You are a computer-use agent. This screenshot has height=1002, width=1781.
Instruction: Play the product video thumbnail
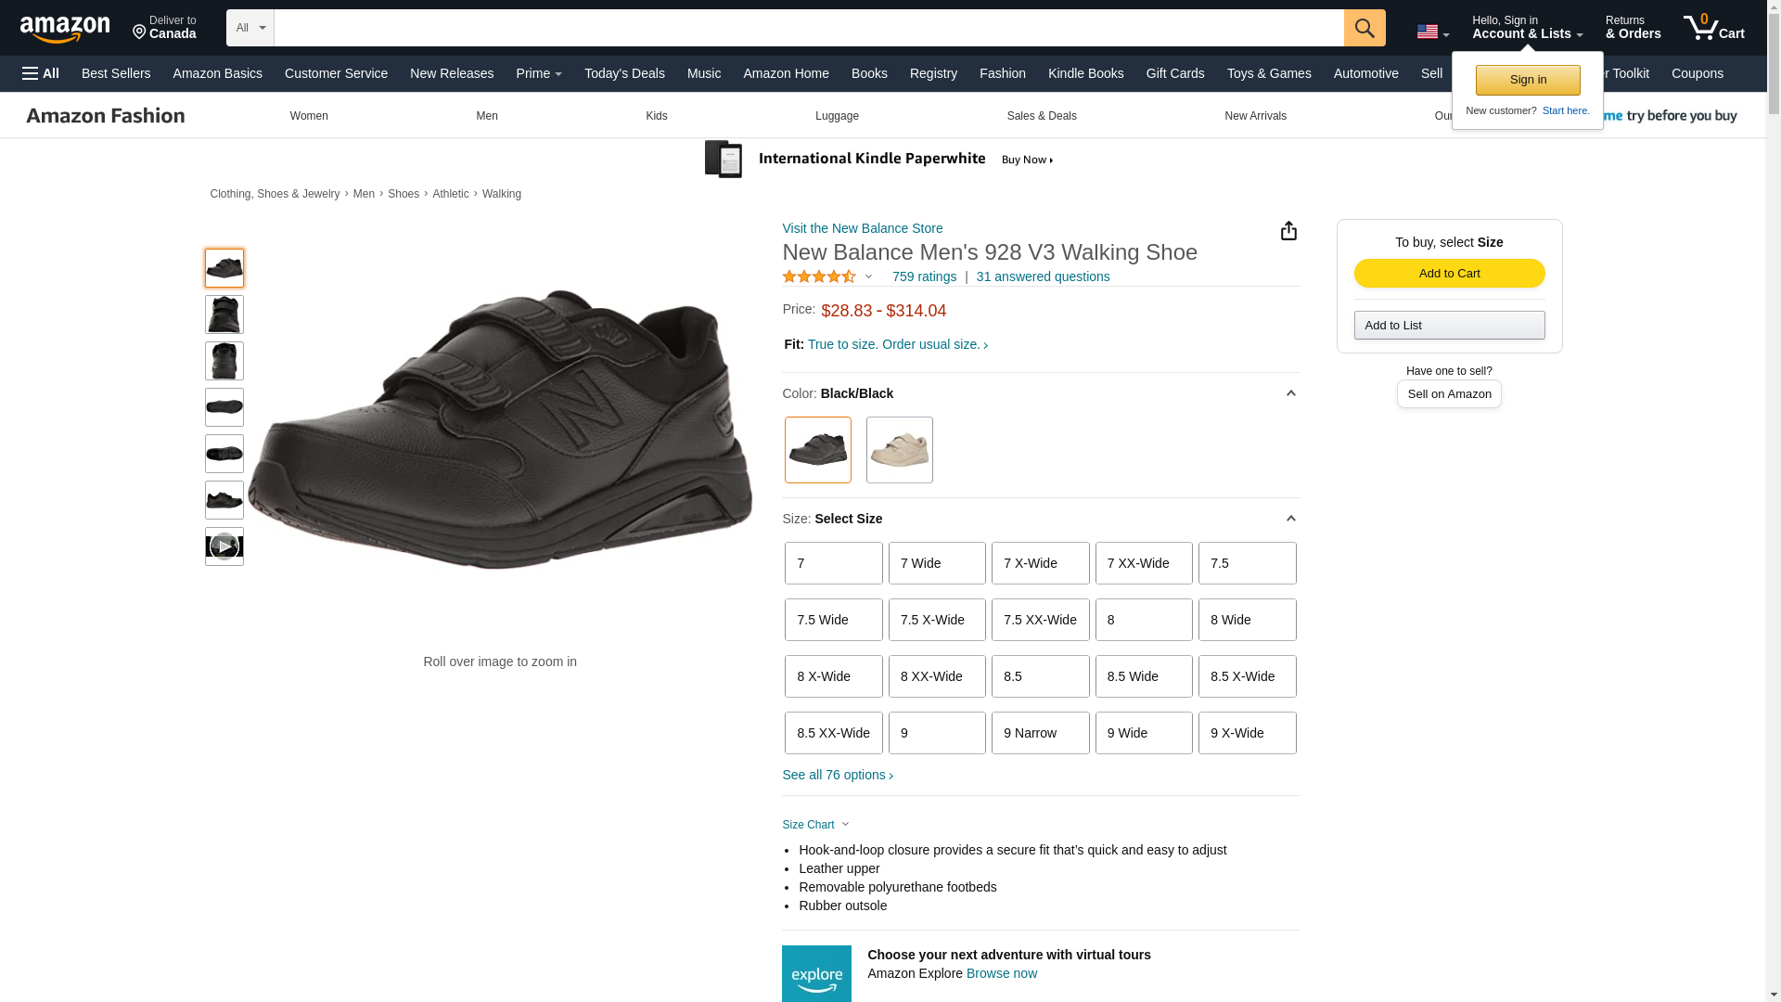(224, 546)
